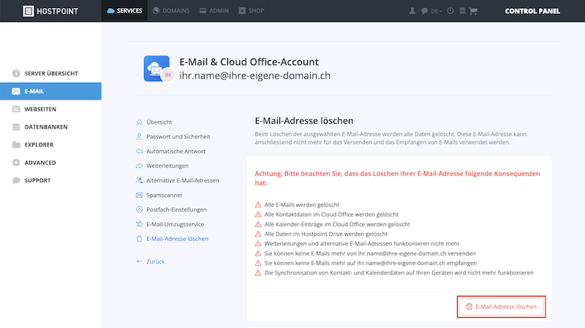Open the DE language dropdown

(436, 11)
